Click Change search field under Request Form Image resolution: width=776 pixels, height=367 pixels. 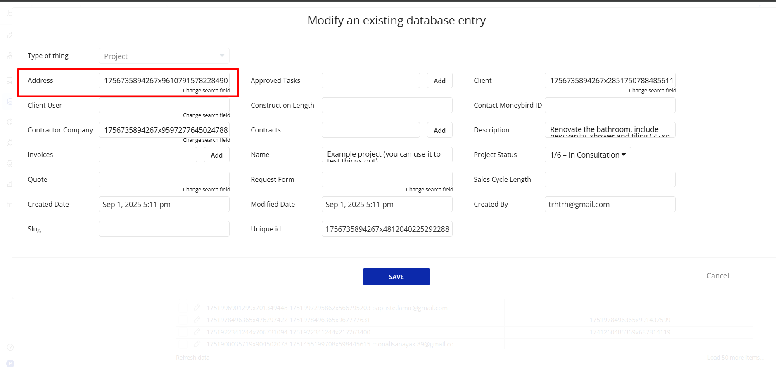(x=429, y=190)
